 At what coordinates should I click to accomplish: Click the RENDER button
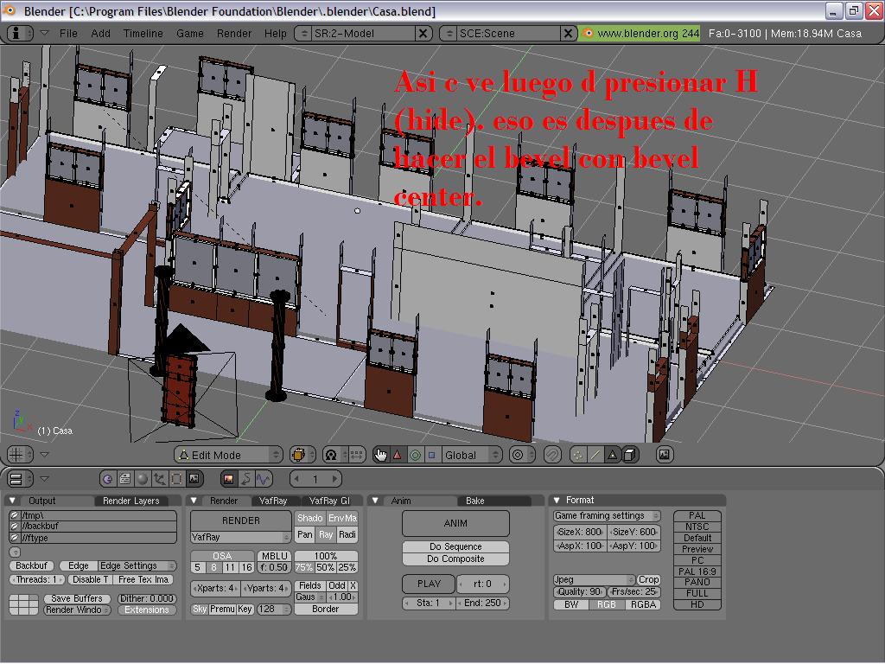click(x=241, y=520)
